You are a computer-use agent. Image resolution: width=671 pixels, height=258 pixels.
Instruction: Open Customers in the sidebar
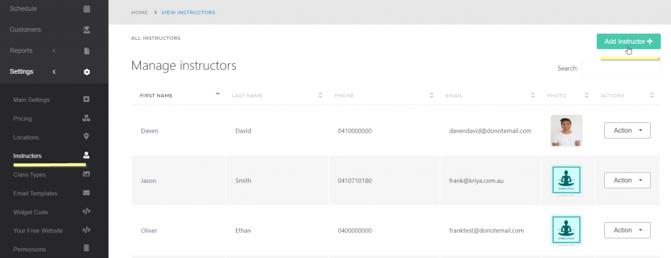[26, 30]
